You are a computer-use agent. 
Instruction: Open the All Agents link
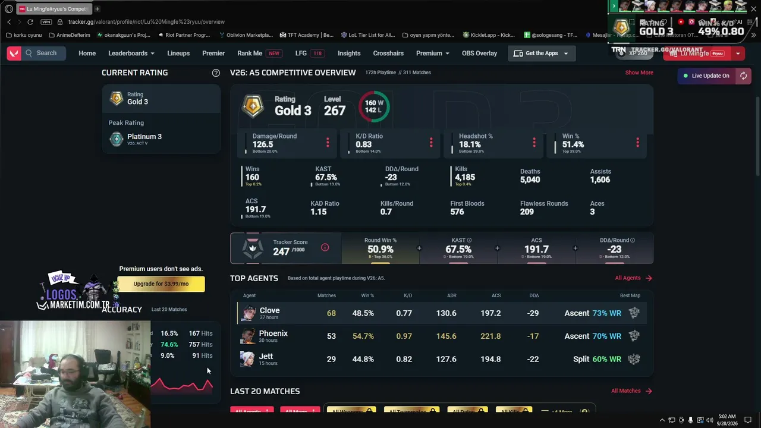click(633, 278)
